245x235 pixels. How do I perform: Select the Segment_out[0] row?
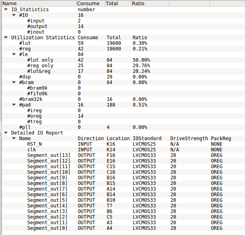[124, 228]
